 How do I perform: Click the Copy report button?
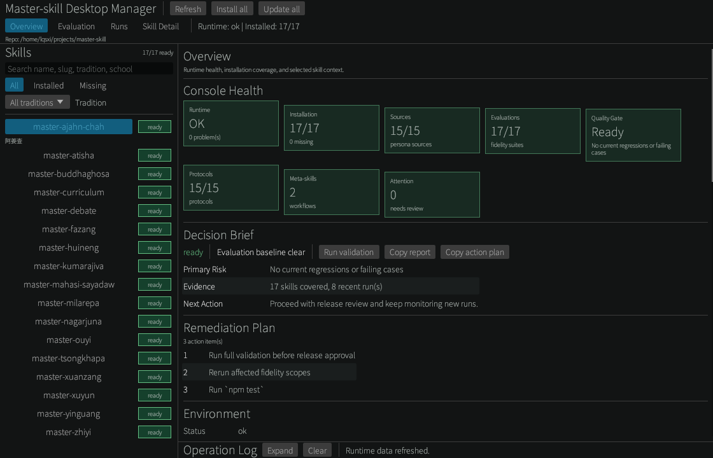coord(410,252)
